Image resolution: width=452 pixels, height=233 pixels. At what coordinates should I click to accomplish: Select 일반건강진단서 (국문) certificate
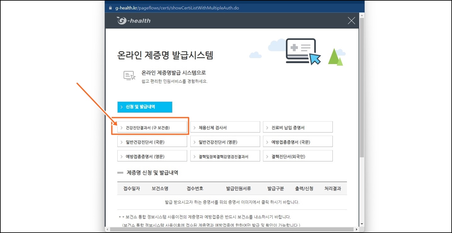pyautogui.click(x=152, y=142)
